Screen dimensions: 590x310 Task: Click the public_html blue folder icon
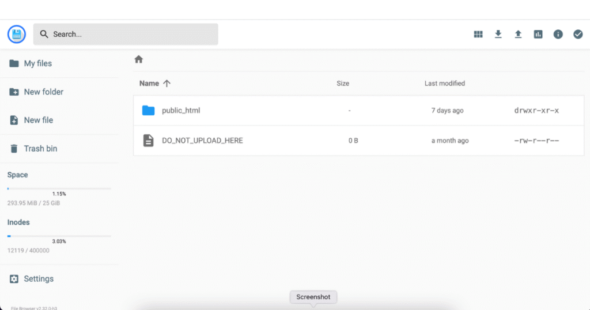pyautogui.click(x=148, y=111)
